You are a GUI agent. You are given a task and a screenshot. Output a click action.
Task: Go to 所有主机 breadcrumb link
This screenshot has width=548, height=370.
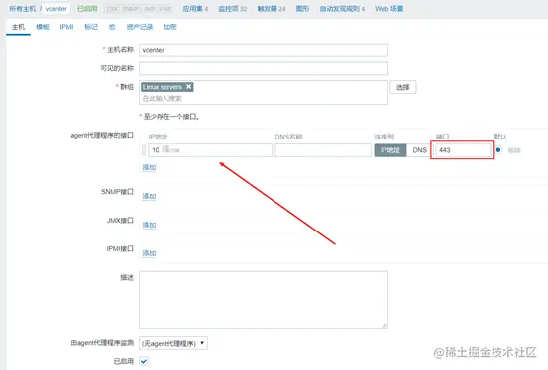pyautogui.click(x=23, y=8)
